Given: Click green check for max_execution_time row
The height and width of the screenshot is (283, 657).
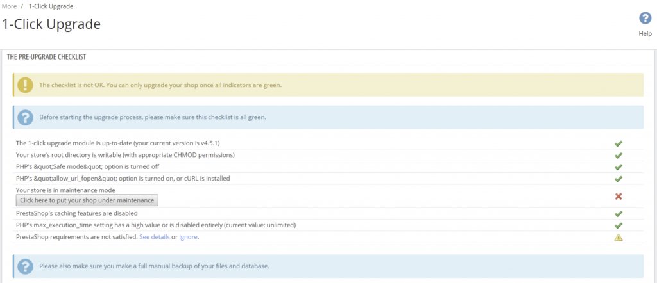Looking at the screenshot, I should (618, 225).
